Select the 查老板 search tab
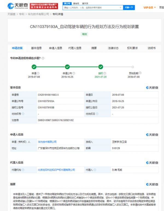This screenshot has height=211, width=164. 76,4
